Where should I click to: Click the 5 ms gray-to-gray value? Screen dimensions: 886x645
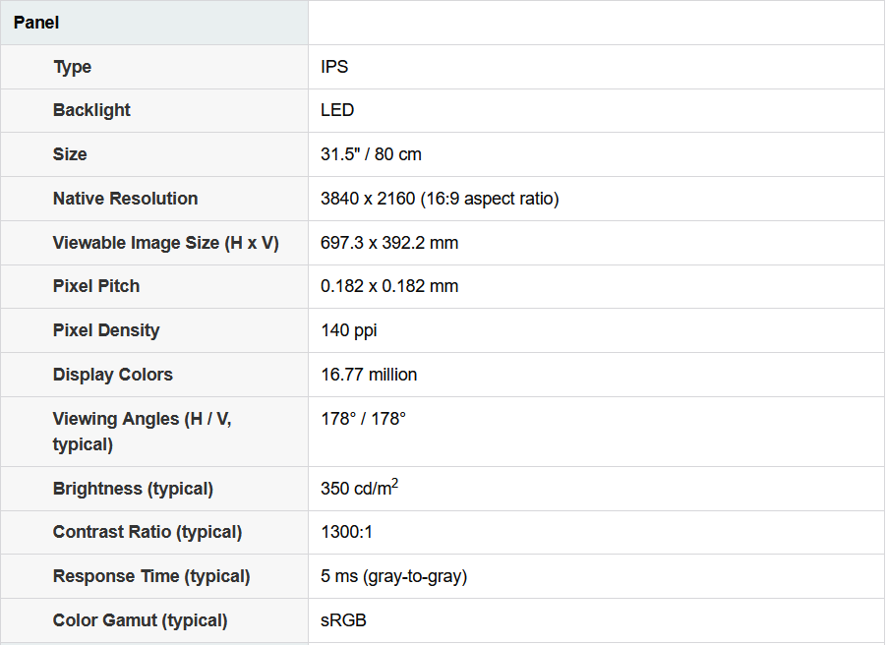[394, 576]
